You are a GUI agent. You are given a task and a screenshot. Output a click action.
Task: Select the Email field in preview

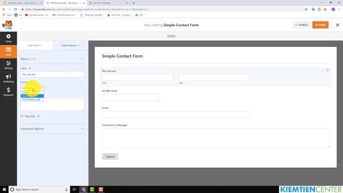point(176,114)
